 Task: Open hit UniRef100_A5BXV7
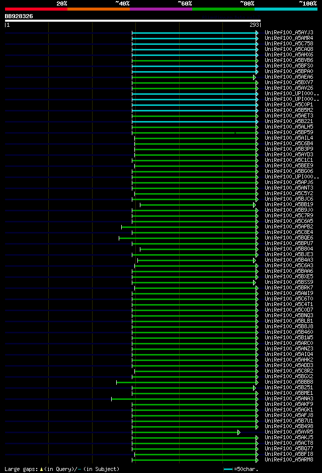pyautogui.click(x=289, y=82)
